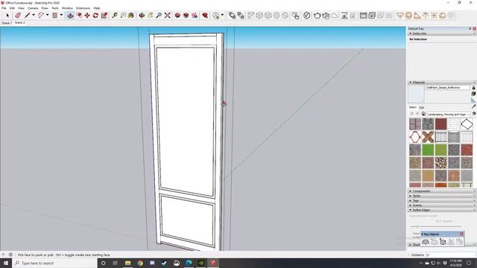The image size is (477, 268).
Task: Click the V-Ray sphere light icon
Action: coord(408,15)
